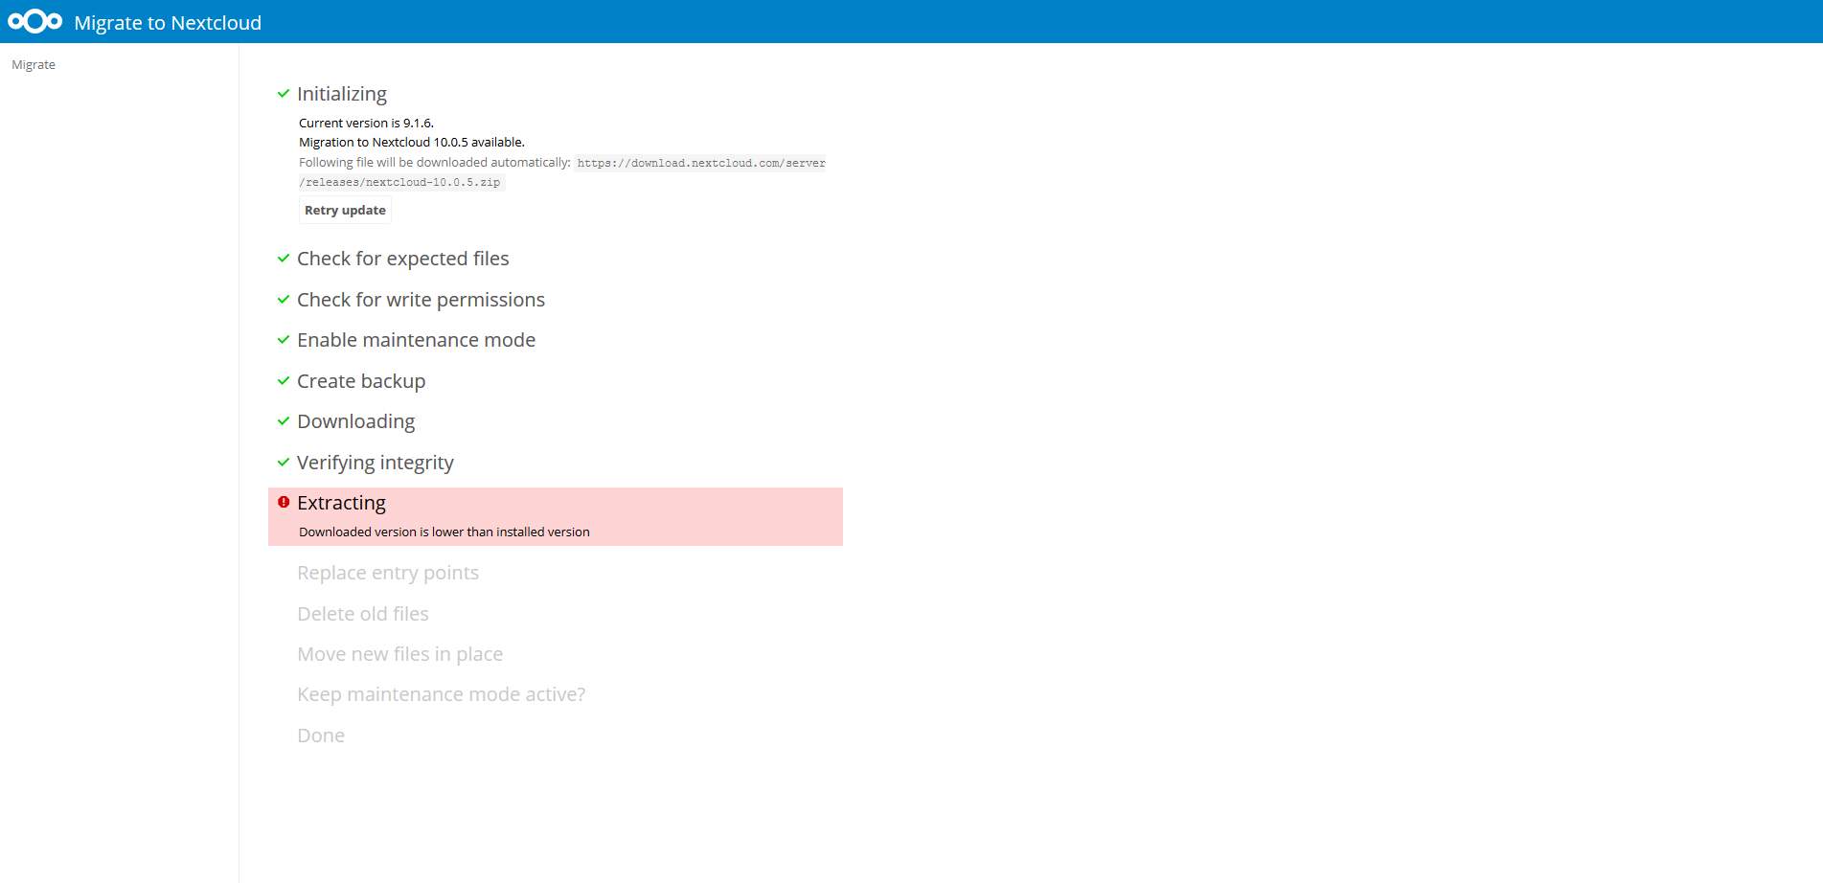The height and width of the screenshot is (883, 1823).
Task: Click the checkmark beside Verifying integrity
Action: click(x=284, y=463)
